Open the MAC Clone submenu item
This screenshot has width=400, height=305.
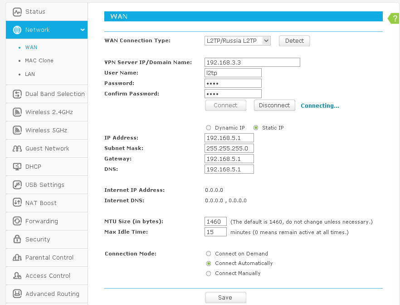coord(39,60)
